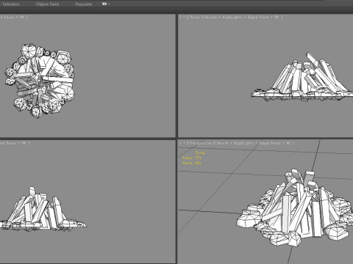Click the Perspective viewport view name label
The height and width of the screenshot is (264, 353).
201,143
